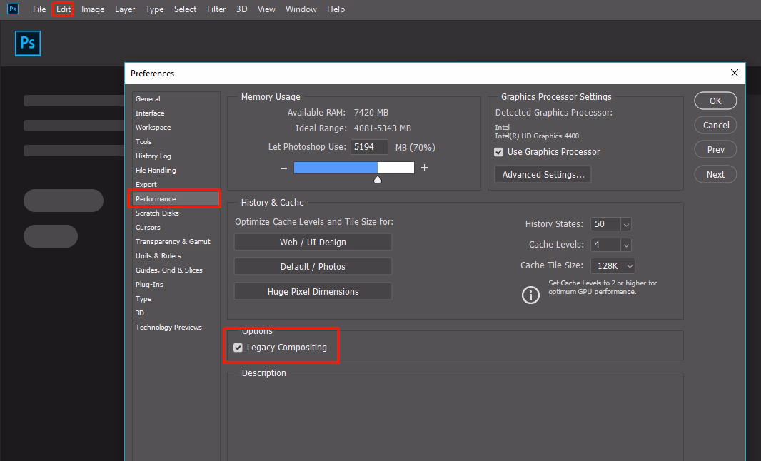Image resolution: width=761 pixels, height=461 pixels.
Task: Uncheck the Legacy Compositing option
Action: point(238,348)
